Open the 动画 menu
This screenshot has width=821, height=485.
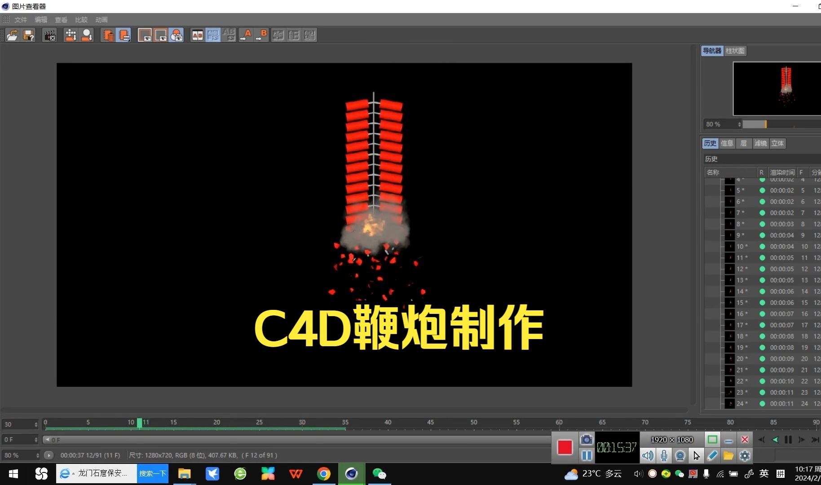point(101,19)
